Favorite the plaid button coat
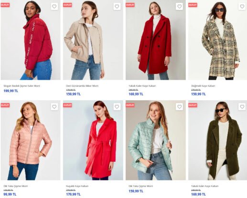The width and height of the screenshot is (247, 198). (x=242, y=7)
